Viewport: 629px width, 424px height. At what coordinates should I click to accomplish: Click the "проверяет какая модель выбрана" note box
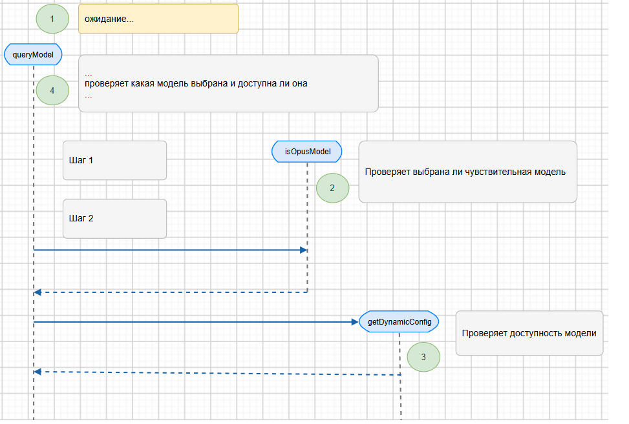[228, 83]
